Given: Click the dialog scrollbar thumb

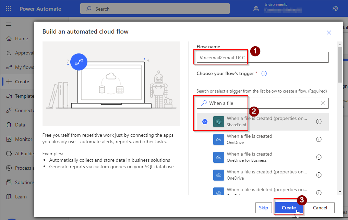Looking at the screenshot, I should click(x=340, y=65).
